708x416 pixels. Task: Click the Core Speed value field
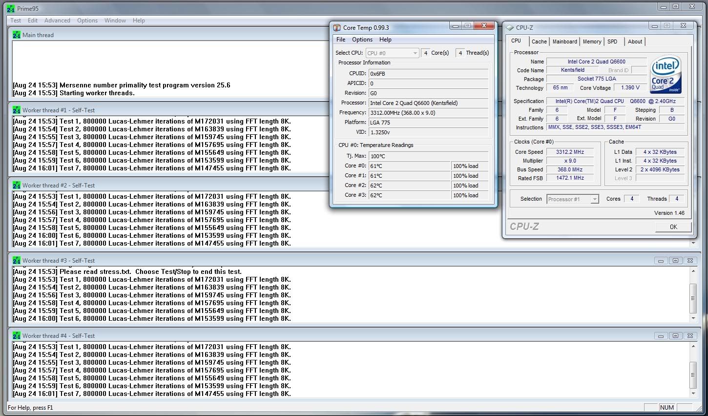[570, 152]
